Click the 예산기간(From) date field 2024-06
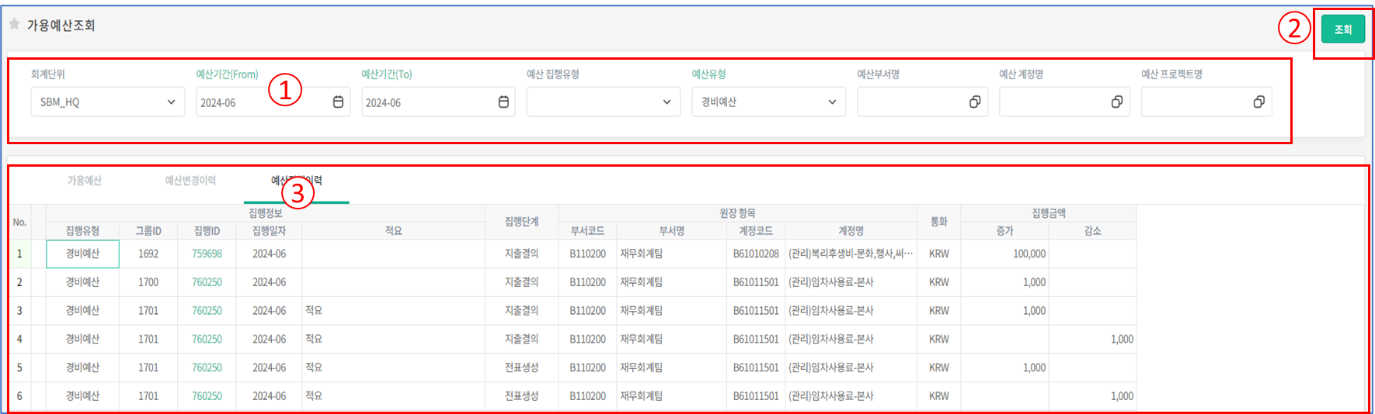The height and width of the screenshot is (414, 1375). 260,102
